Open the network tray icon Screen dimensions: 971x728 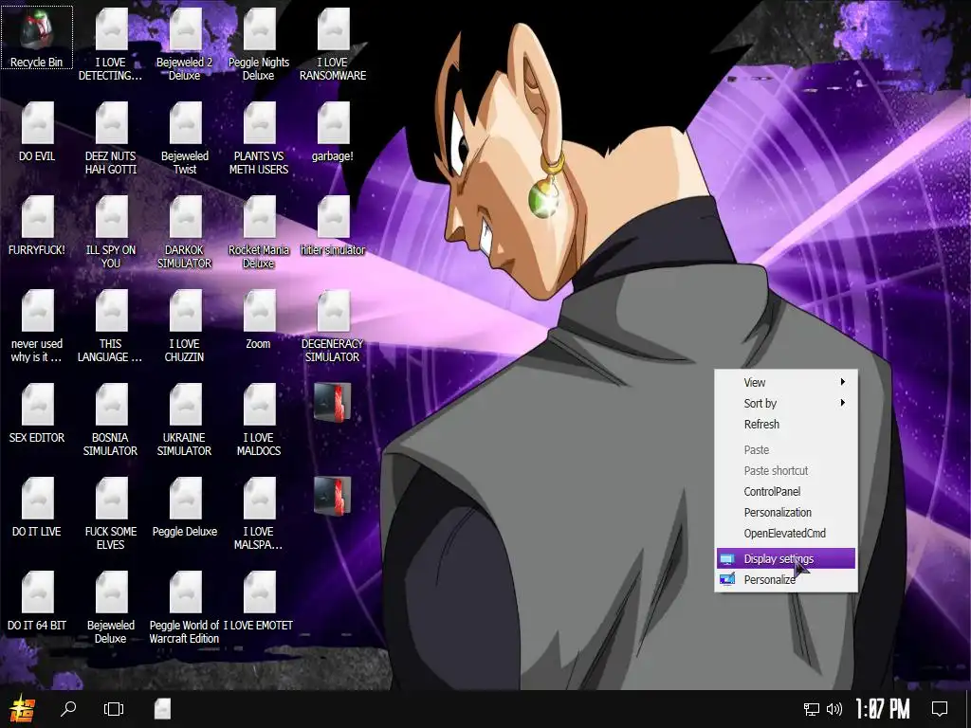pos(812,709)
